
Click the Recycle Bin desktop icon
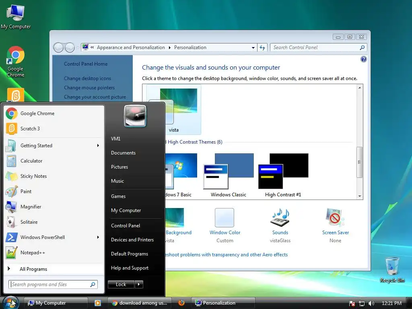(x=392, y=270)
